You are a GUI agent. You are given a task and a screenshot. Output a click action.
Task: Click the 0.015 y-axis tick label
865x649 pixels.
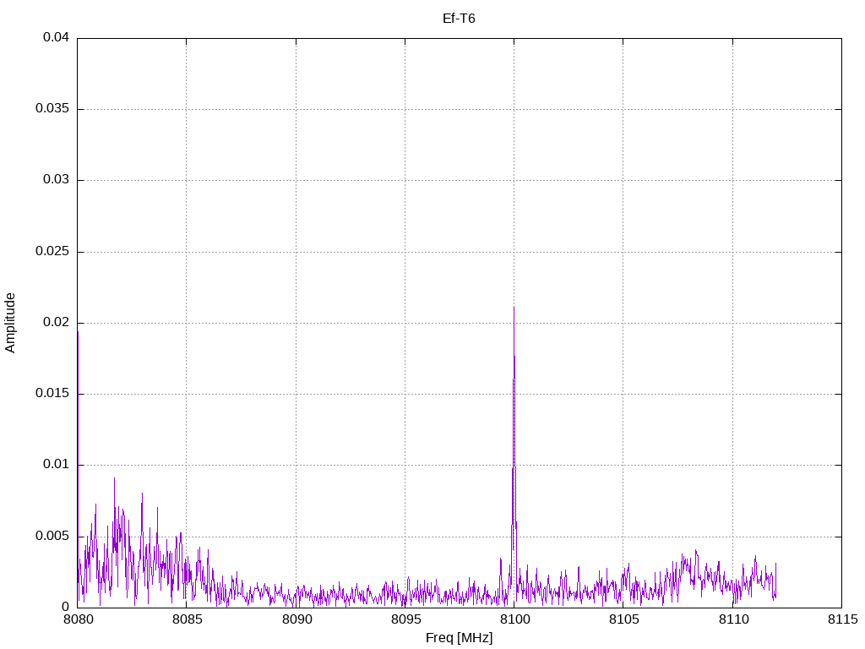pyautogui.click(x=52, y=394)
